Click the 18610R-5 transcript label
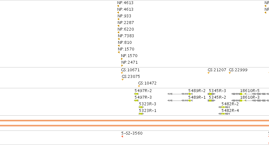Viewport: 269px width, 145px height. [250, 91]
